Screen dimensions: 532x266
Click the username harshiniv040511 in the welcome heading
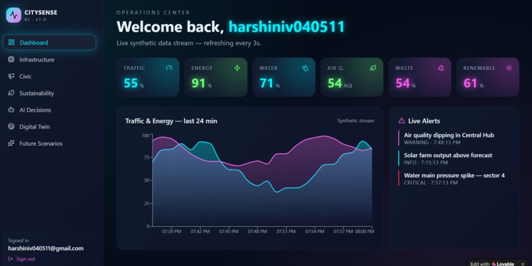pos(286,27)
